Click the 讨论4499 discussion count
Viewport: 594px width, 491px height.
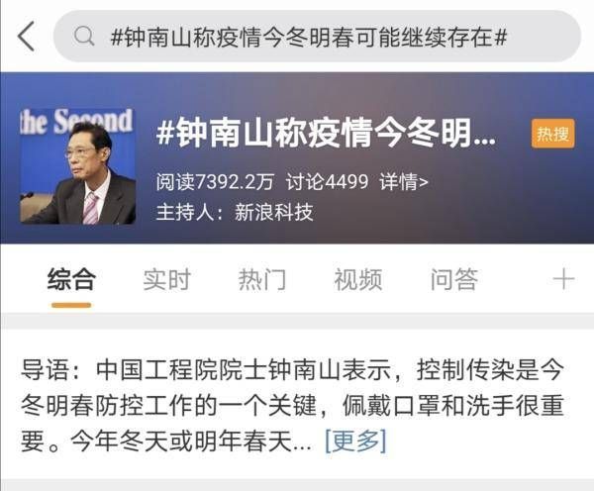[x=327, y=182]
